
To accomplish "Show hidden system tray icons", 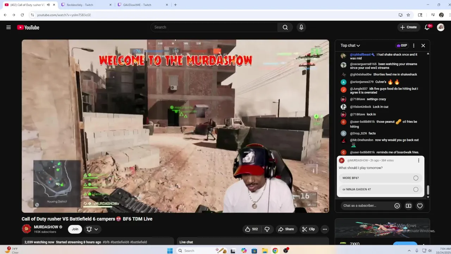I will (x=409, y=251).
